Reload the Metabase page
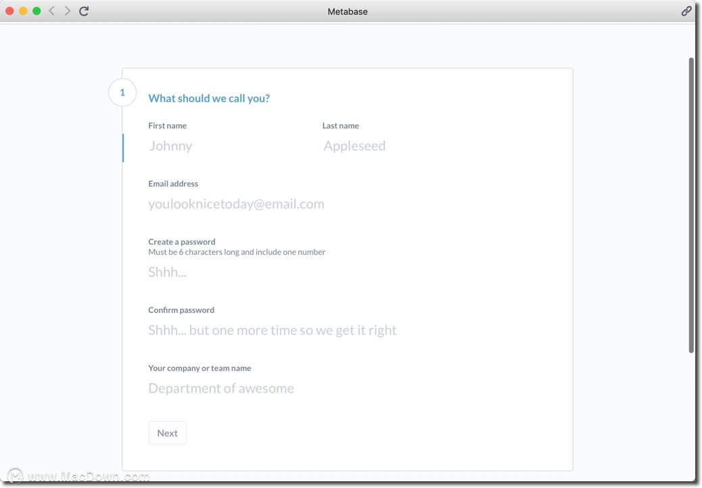702x488 pixels. [x=84, y=11]
